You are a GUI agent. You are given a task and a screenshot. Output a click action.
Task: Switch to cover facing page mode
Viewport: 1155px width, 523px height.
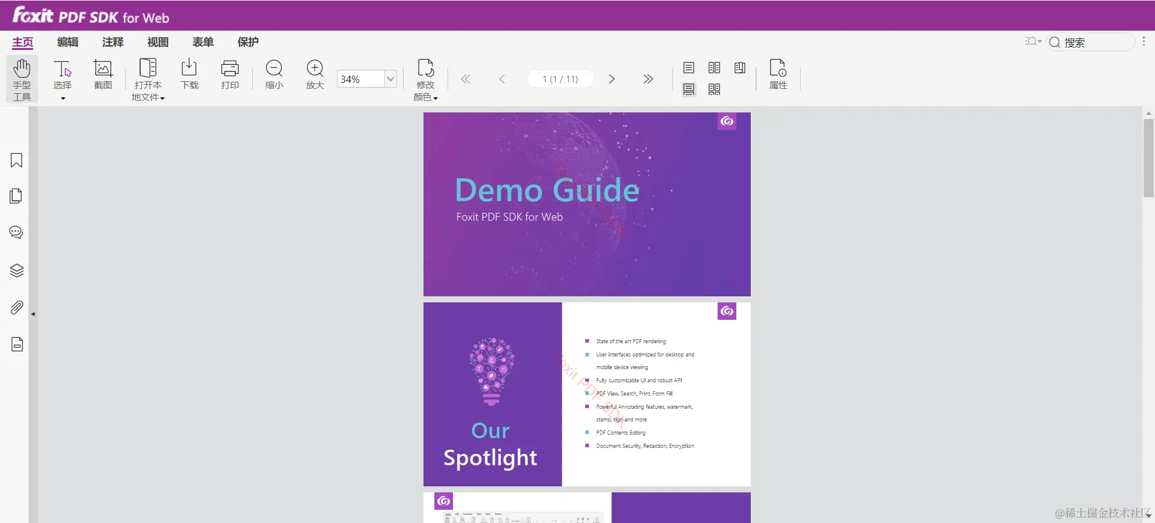coord(740,67)
